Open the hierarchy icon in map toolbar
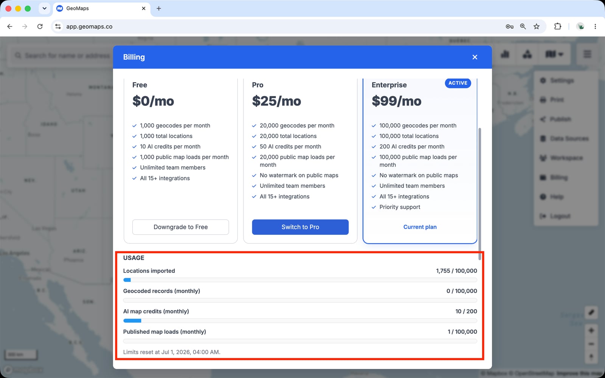 [x=527, y=54]
